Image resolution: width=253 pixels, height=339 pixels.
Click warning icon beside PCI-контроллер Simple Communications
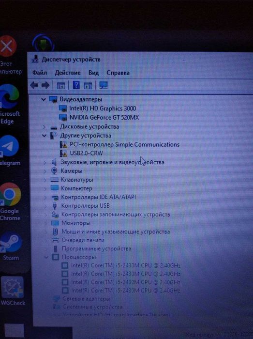63,144
